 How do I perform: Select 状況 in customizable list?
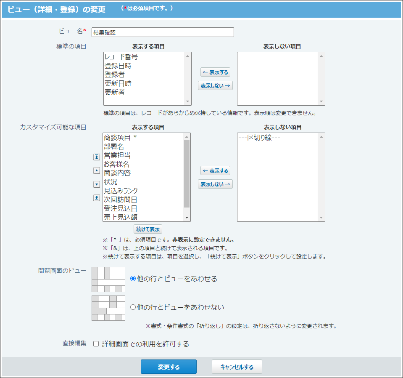click(x=143, y=182)
